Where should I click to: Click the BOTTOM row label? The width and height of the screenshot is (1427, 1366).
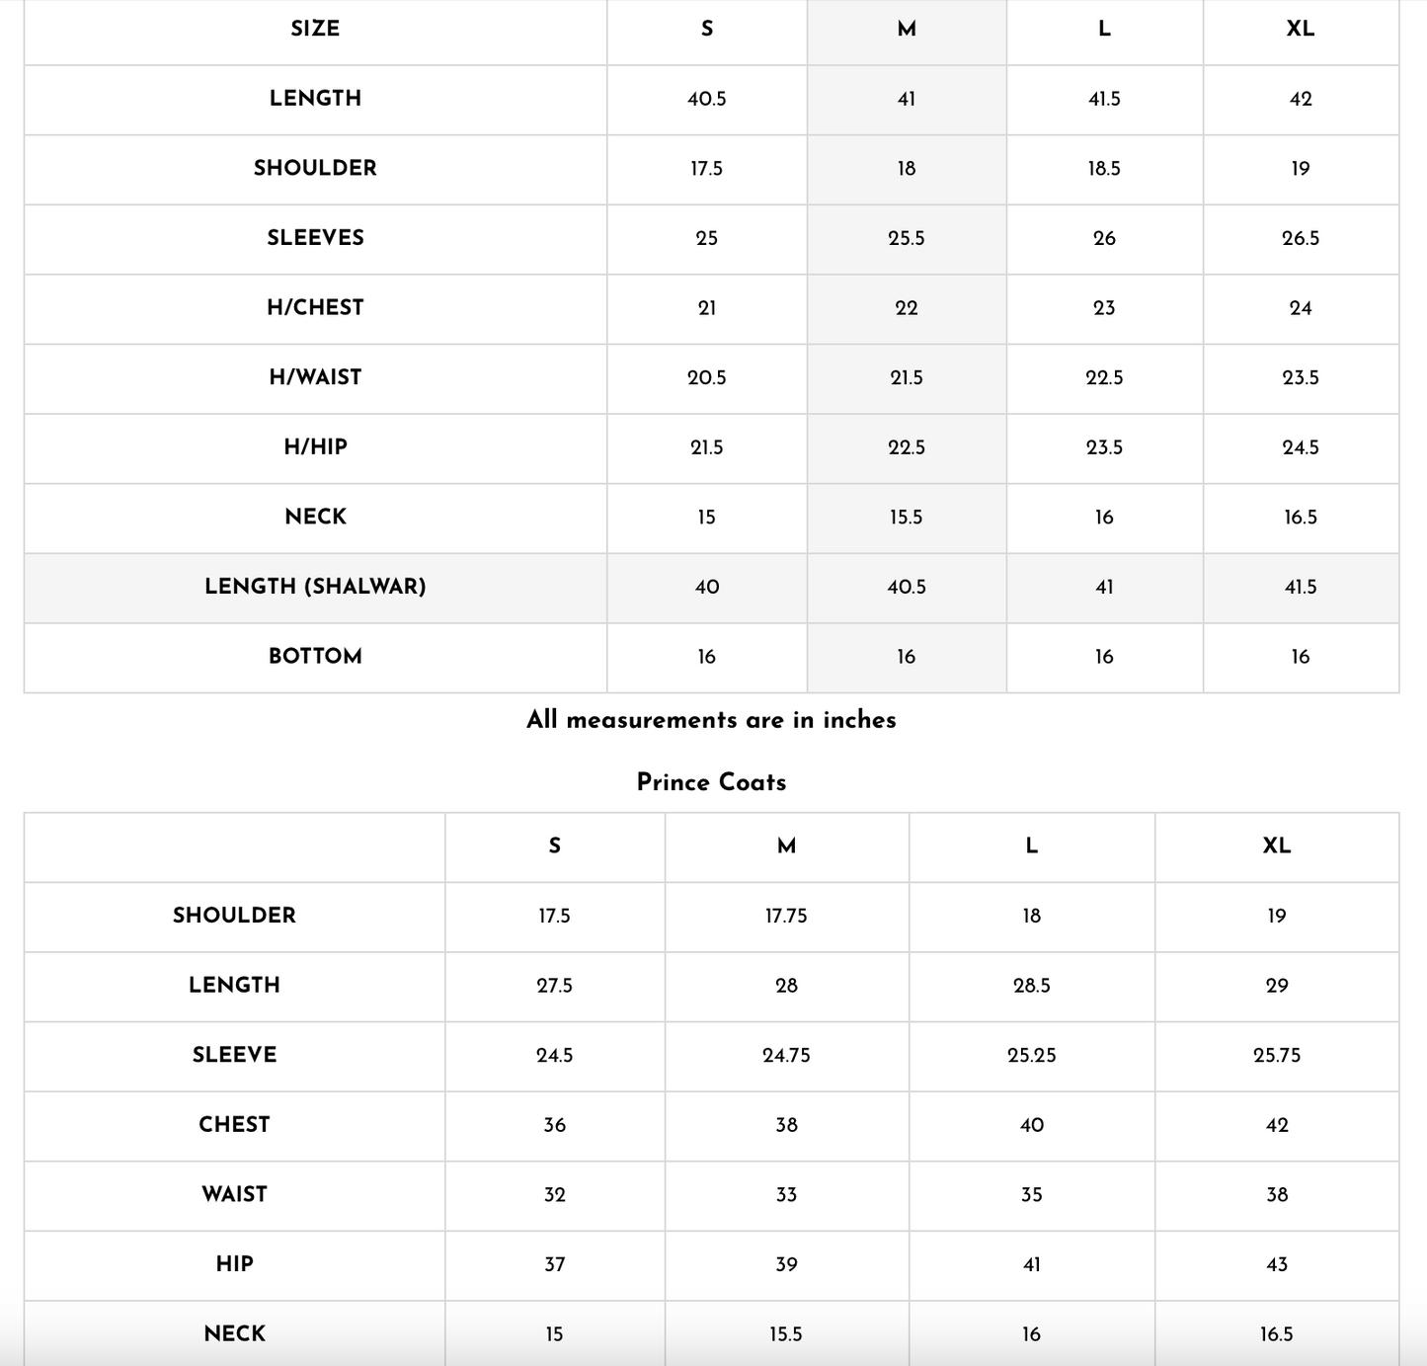(x=315, y=657)
